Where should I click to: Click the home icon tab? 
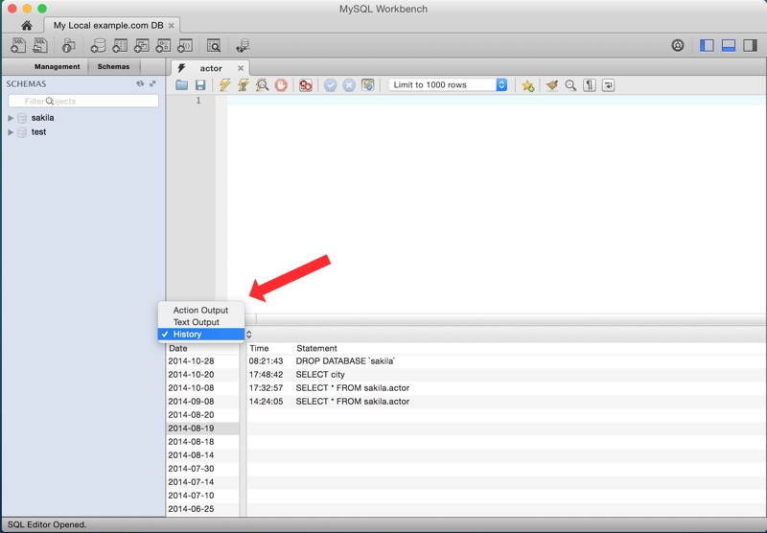point(27,26)
